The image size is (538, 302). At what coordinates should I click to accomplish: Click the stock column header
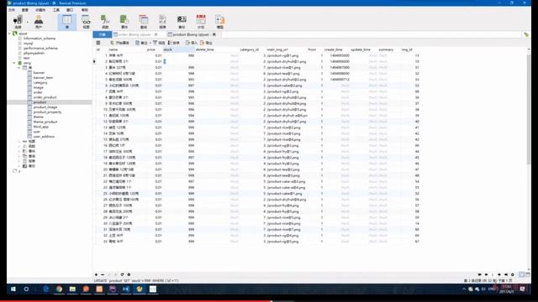point(178,49)
